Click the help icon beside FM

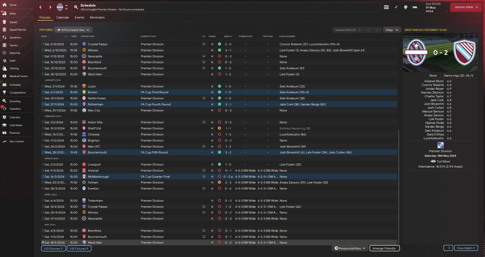click(405, 7)
